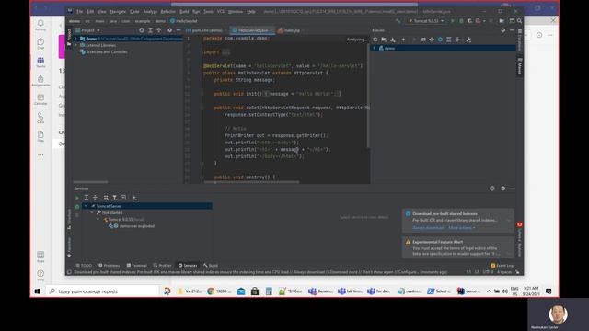
Task: Click Always download link in shared indexes notification
Action: [x=428, y=228]
